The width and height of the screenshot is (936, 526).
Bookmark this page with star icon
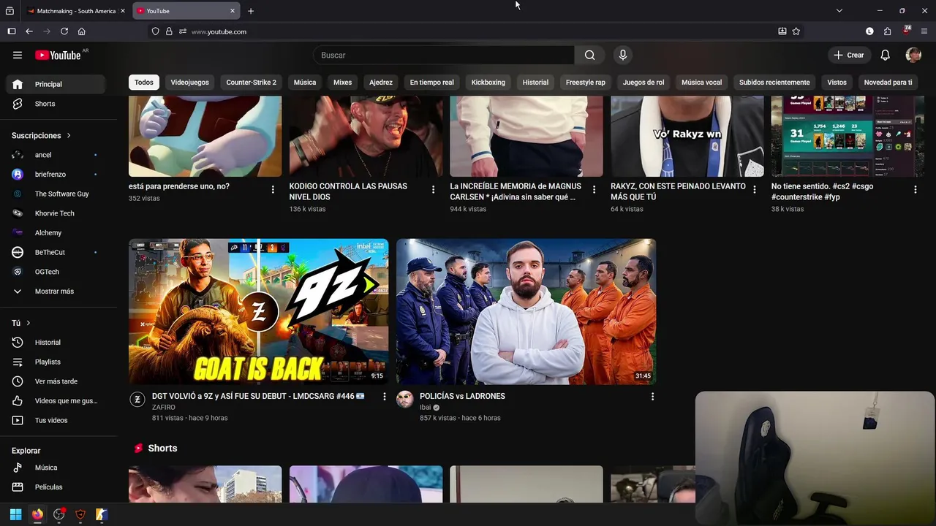coord(796,31)
